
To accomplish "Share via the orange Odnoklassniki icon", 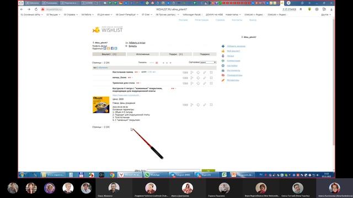I will (x=109, y=48).
